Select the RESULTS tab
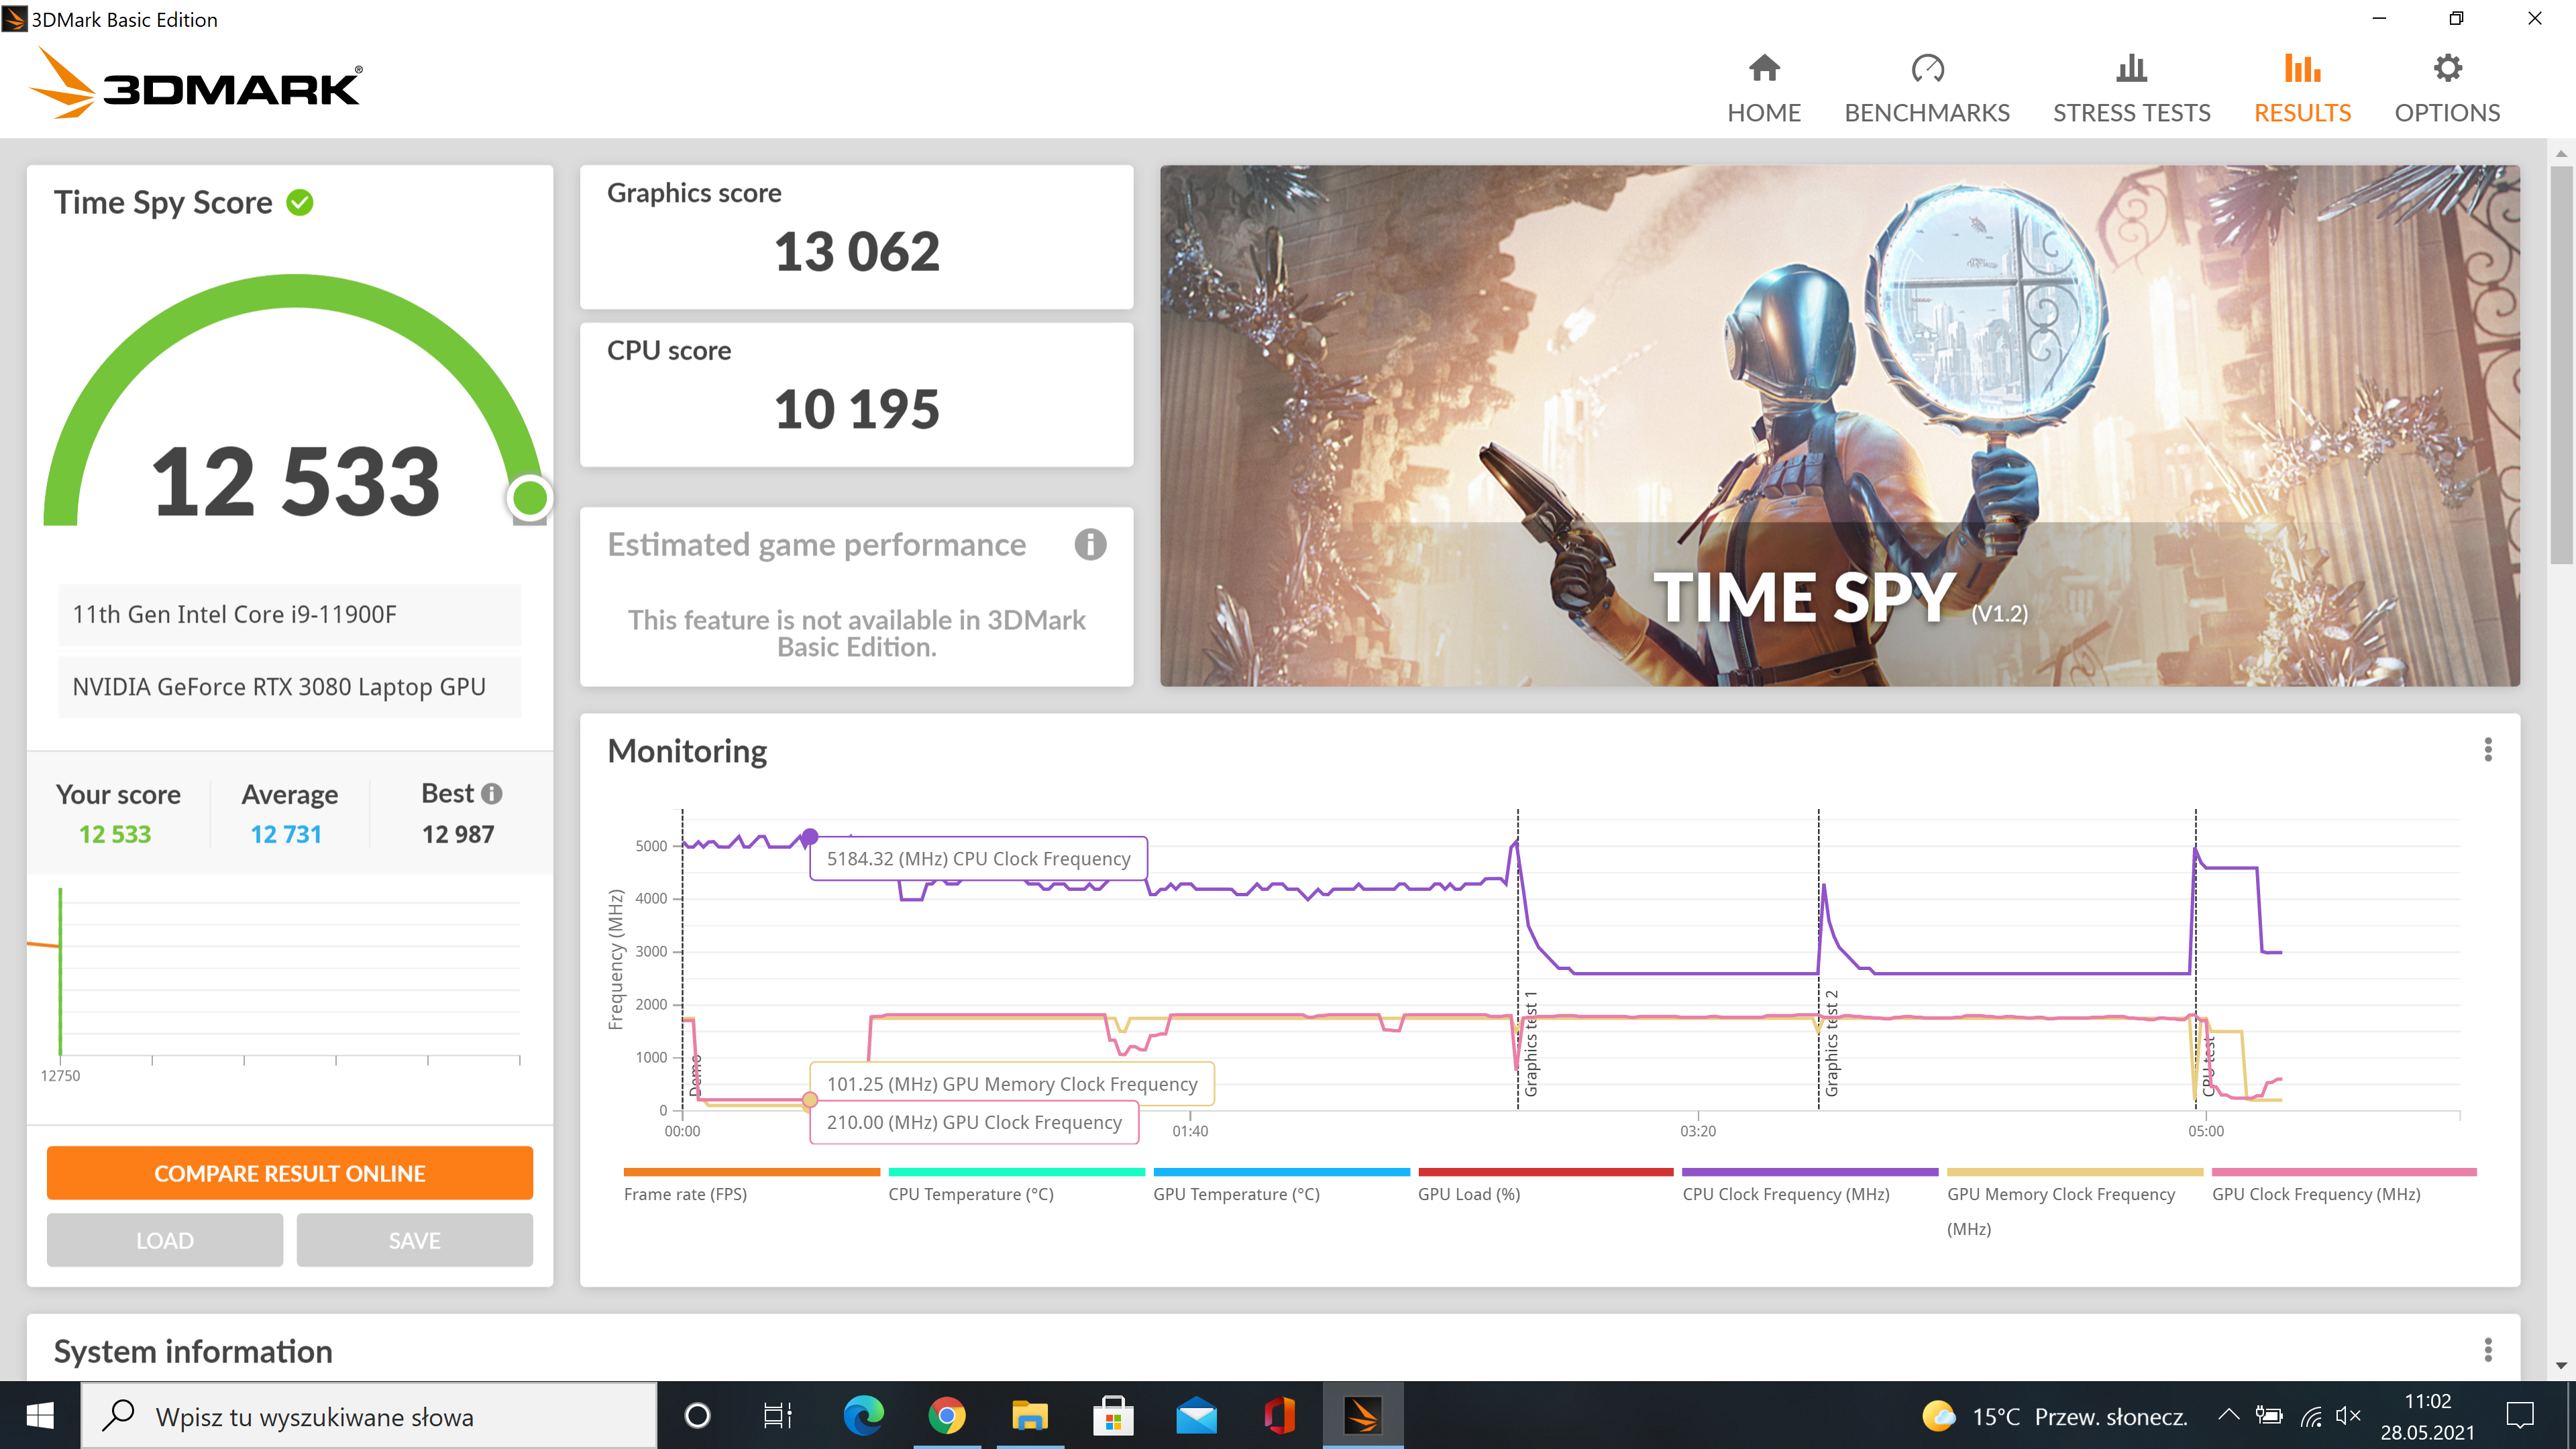 tap(2302, 89)
